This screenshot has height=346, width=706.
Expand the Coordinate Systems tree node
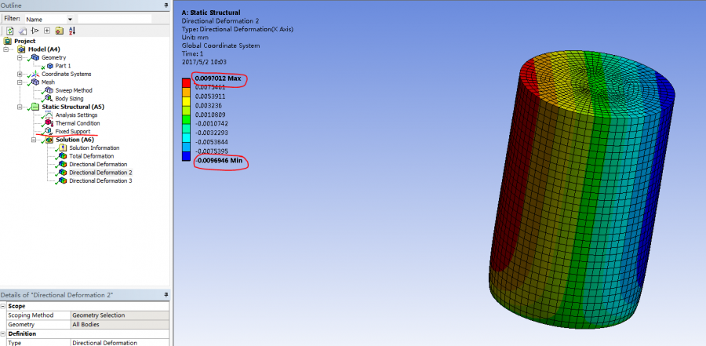[x=20, y=74]
